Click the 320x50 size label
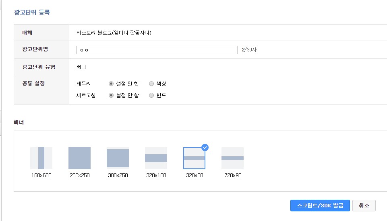This screenshot has height=221, width=387. coord(195,176)
